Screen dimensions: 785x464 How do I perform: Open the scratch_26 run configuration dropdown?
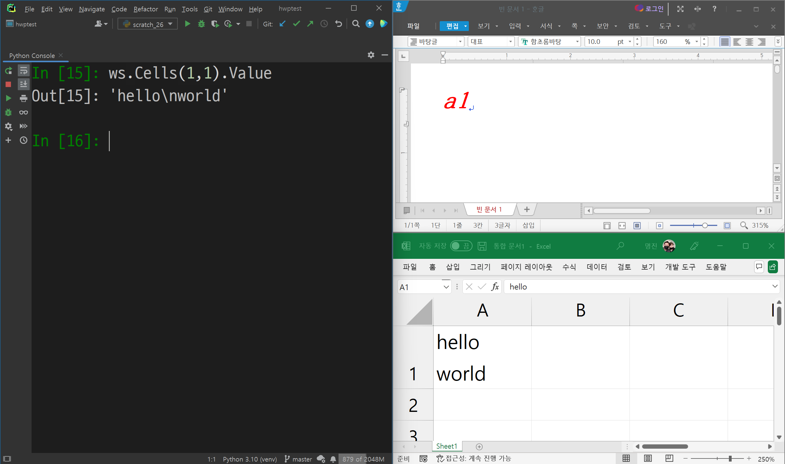tap(147, 24)
